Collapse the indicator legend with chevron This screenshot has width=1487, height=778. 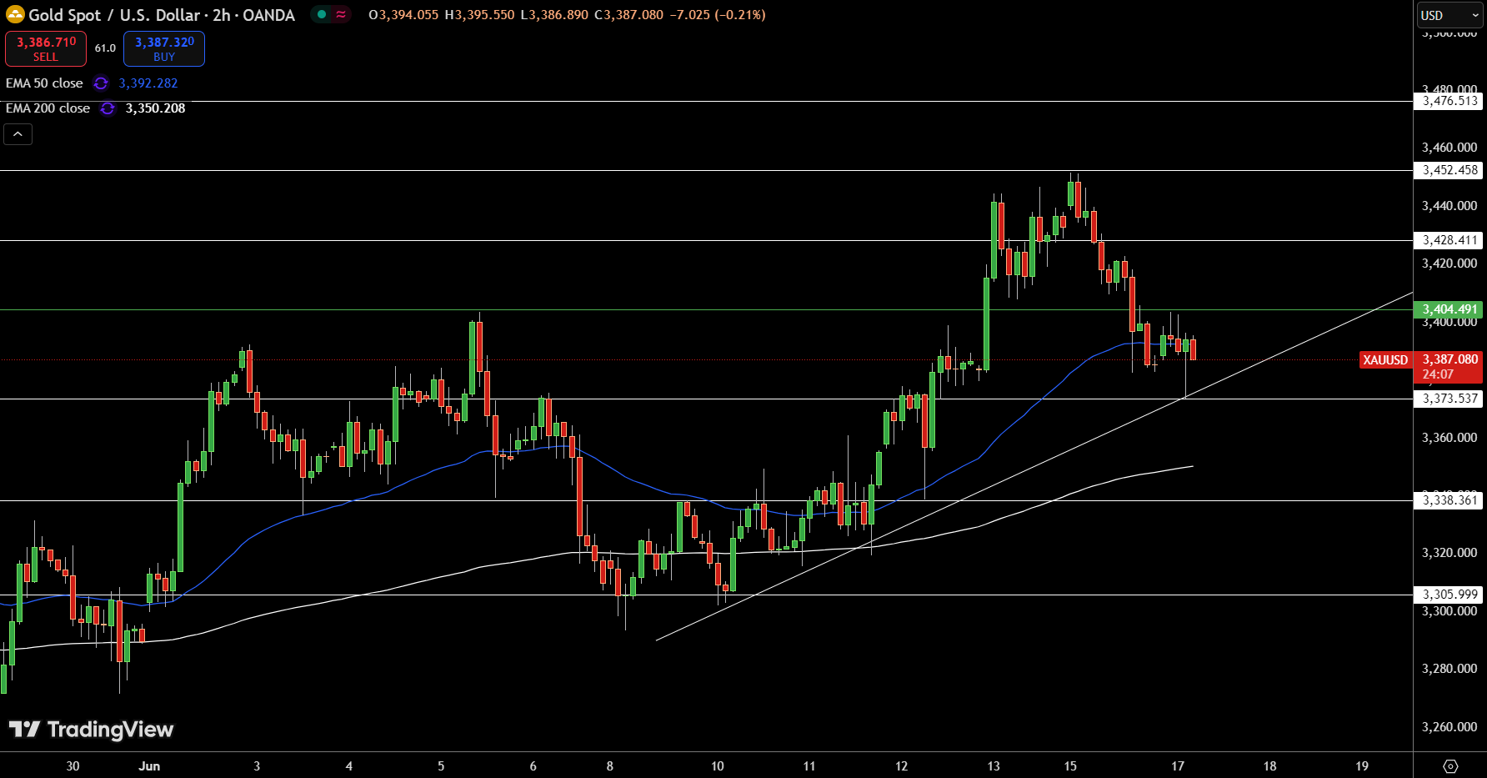click(x=18, y=133)
